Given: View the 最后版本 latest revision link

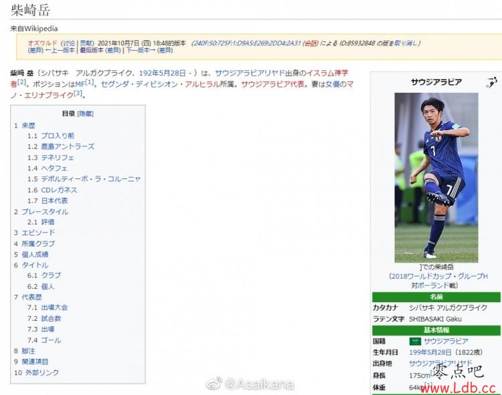Looking at the screenshot, I should click(x=92, y=50).
